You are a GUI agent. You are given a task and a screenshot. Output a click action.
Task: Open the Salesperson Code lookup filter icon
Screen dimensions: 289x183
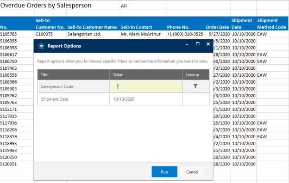click(195, 86)
